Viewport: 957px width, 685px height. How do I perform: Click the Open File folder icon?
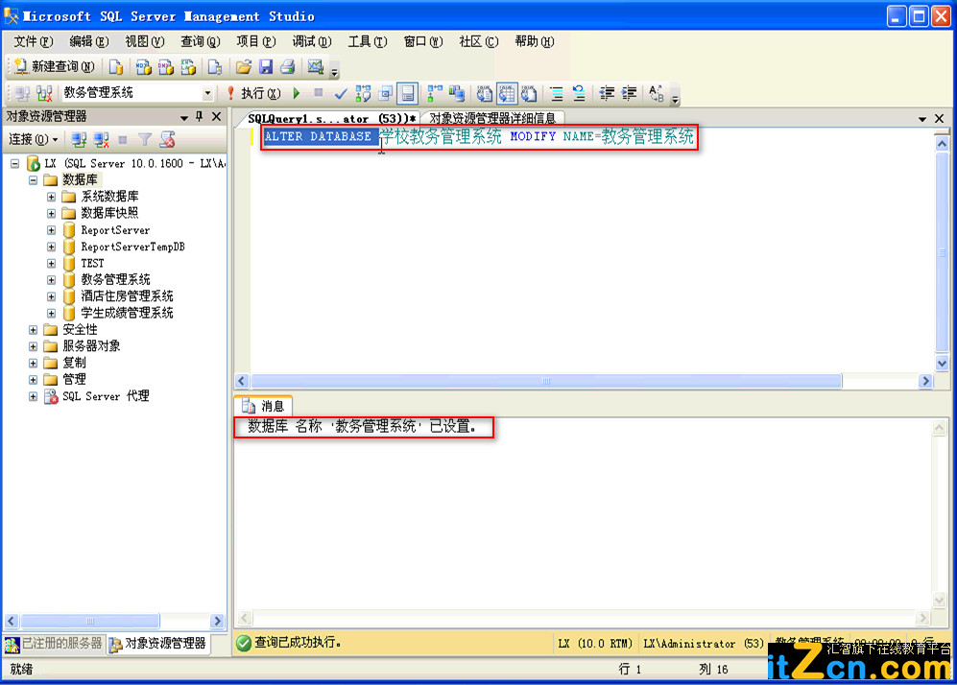[244, 66]
